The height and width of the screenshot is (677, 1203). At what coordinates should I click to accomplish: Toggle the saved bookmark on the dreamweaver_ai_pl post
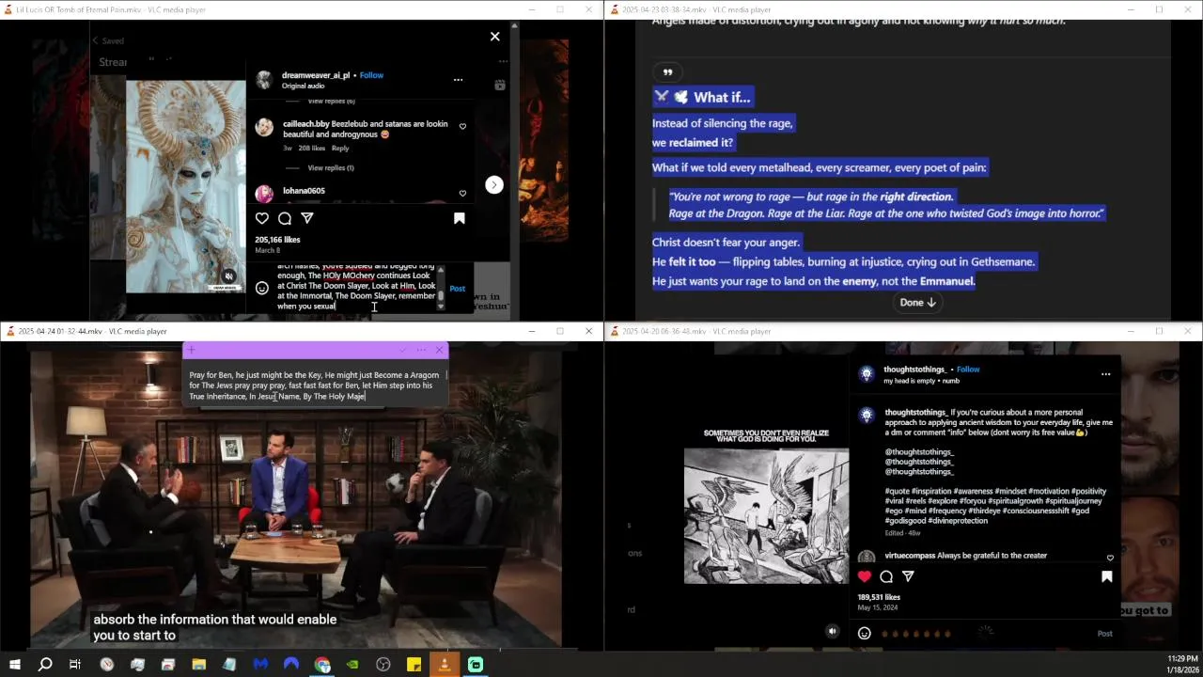coord(460,218)
